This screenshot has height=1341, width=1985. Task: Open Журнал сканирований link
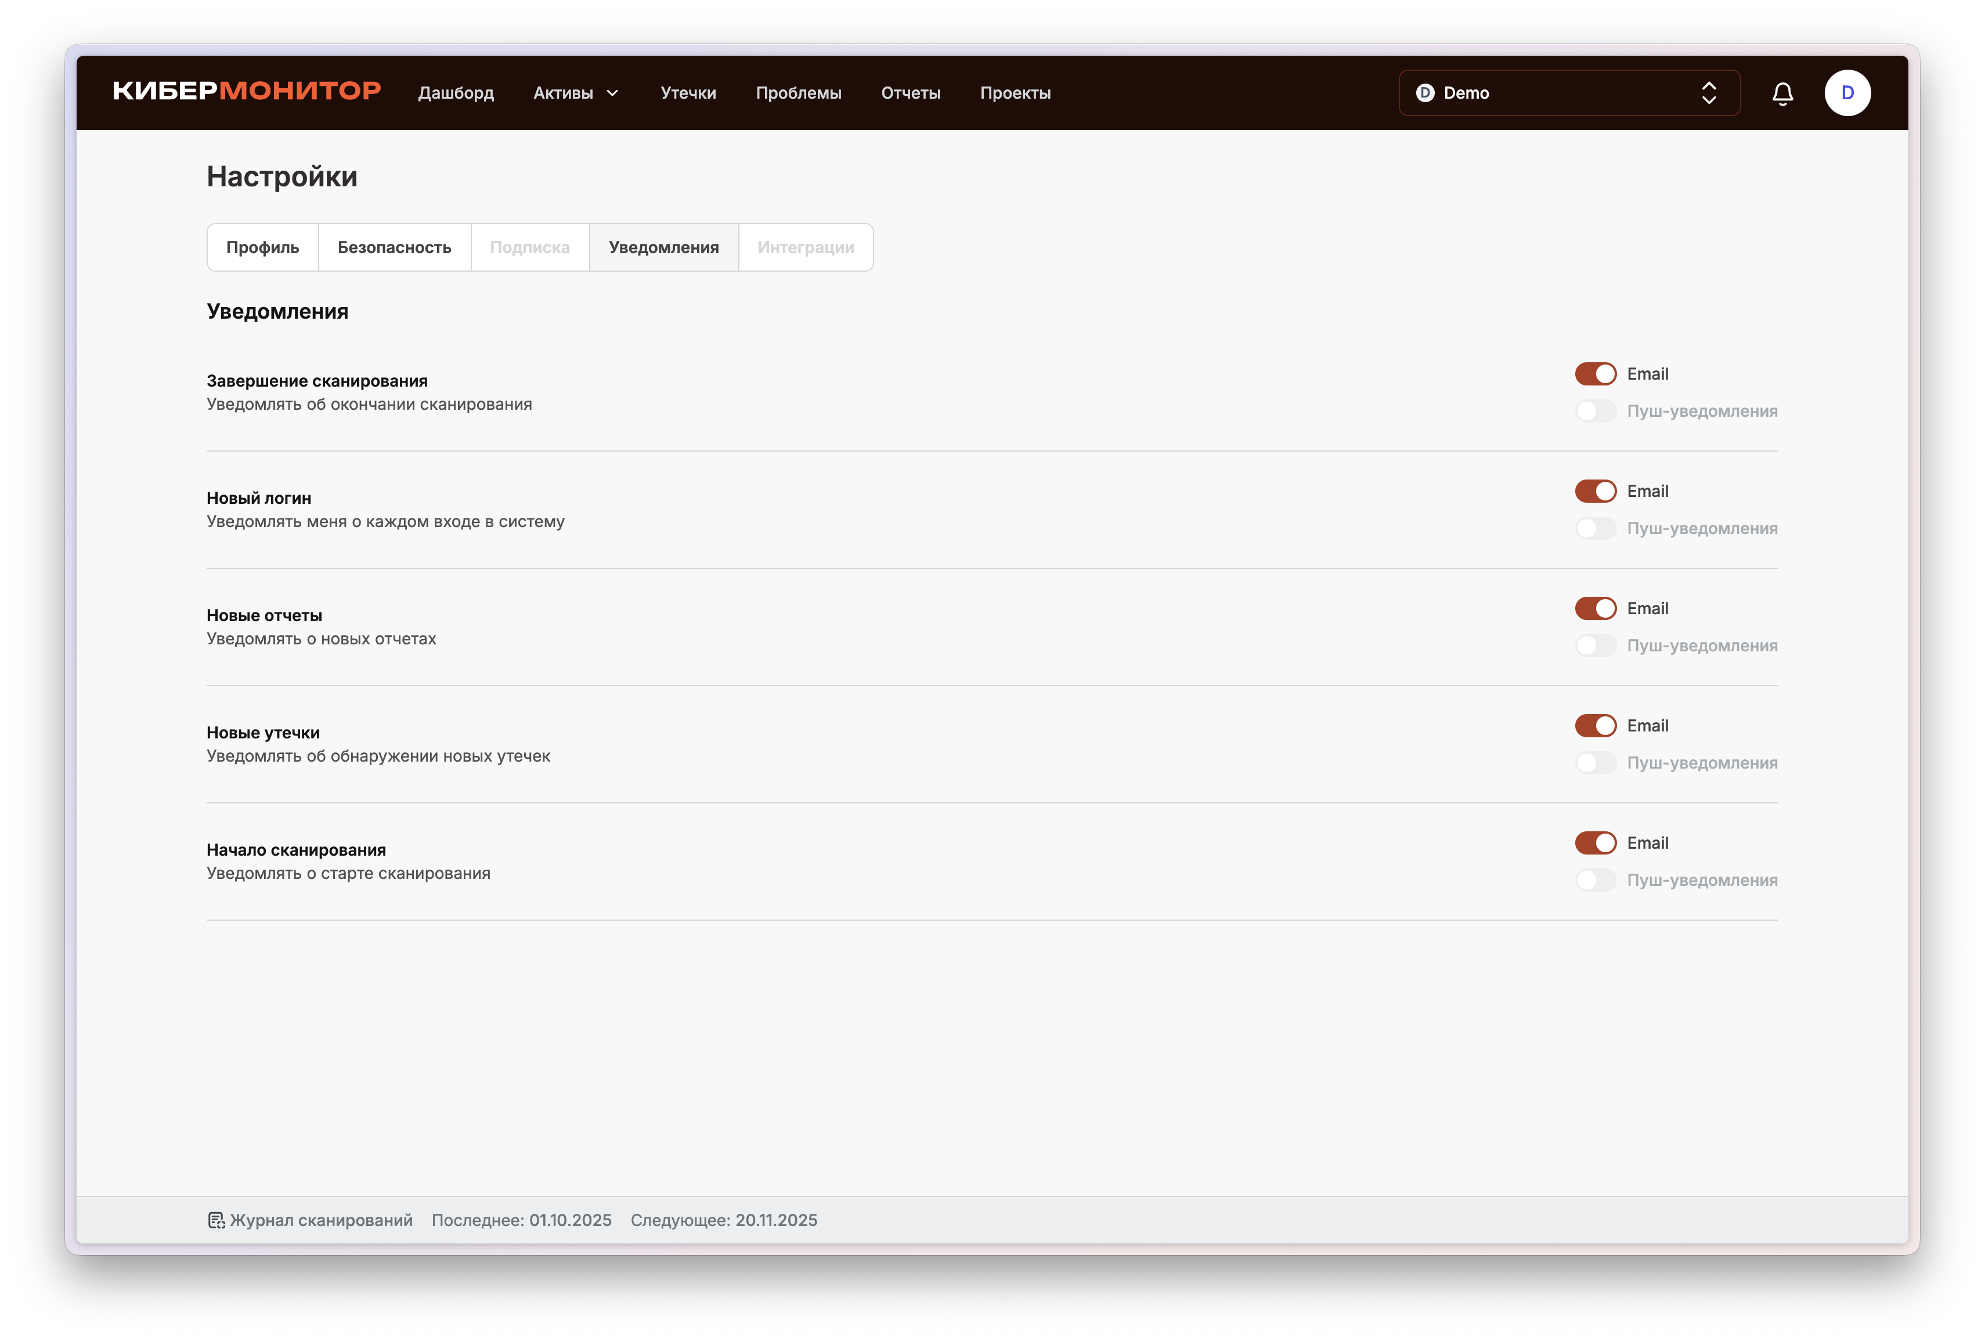[320, 1220]
